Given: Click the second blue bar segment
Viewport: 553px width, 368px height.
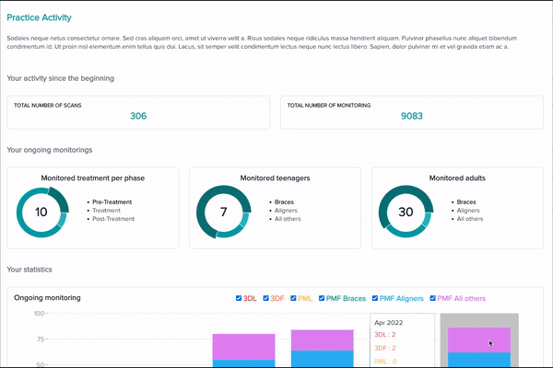Looking at the screenshot, I should point(323,359).
